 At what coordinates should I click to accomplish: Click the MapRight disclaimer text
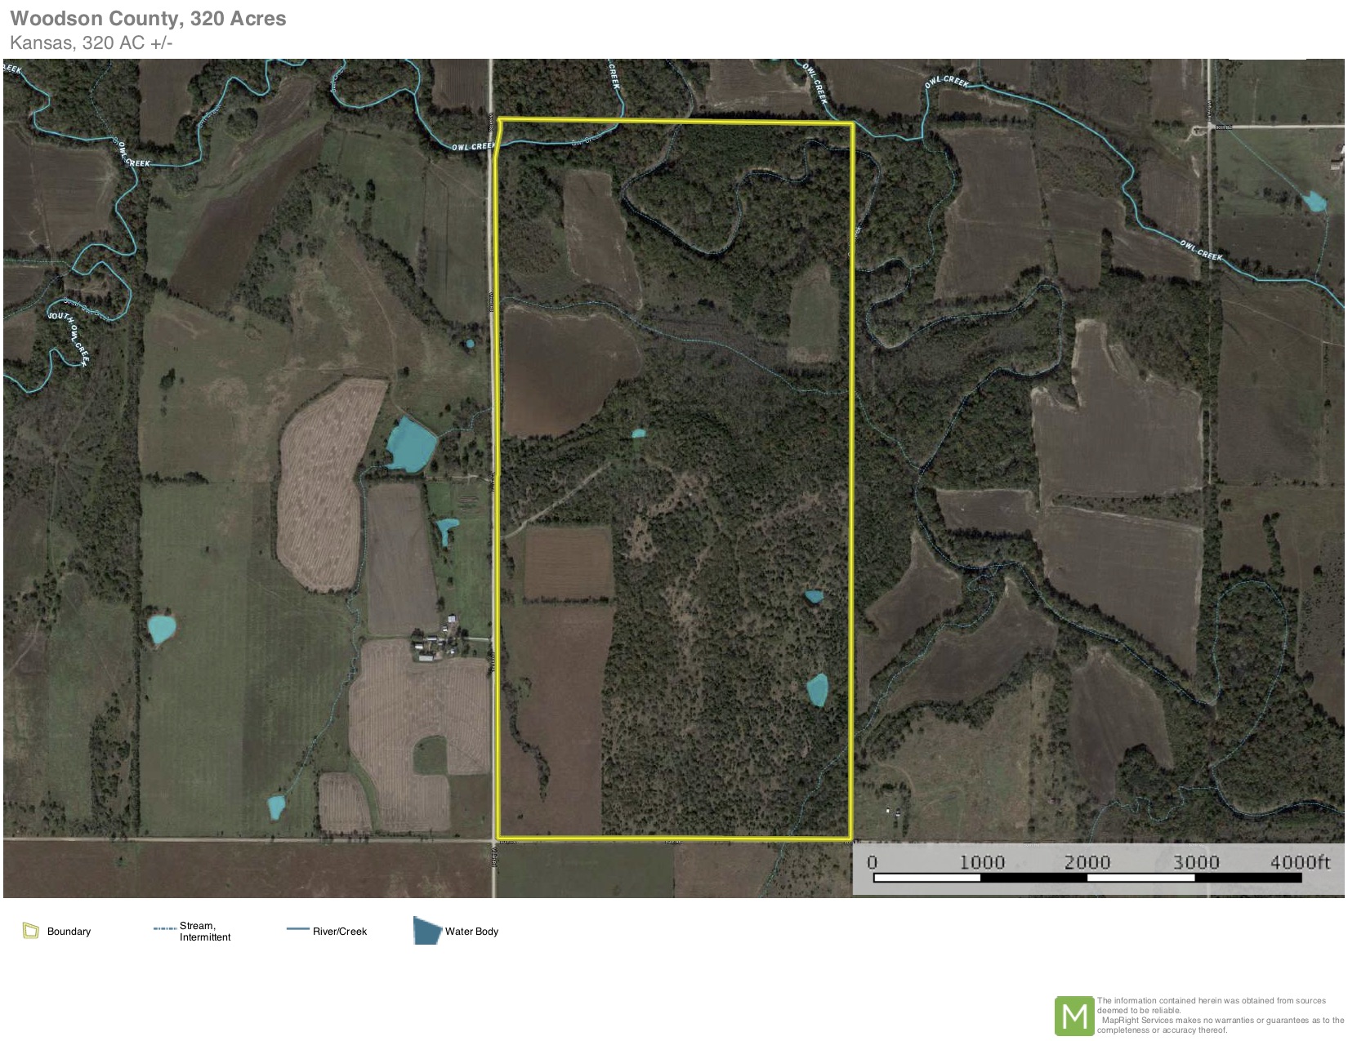pyautogui.click(x=1220, y=1015)
